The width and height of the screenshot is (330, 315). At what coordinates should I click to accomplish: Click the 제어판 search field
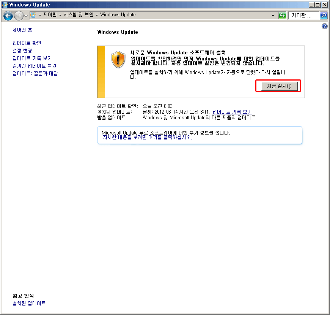304,16
